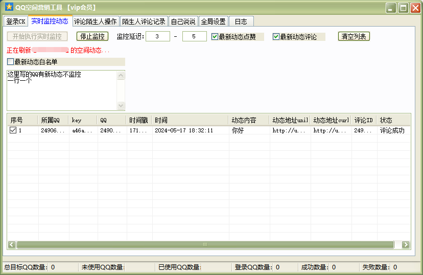Click the 动态地址curl column header
This screenshot has width=423, height=275.
[x=331, y=120]
